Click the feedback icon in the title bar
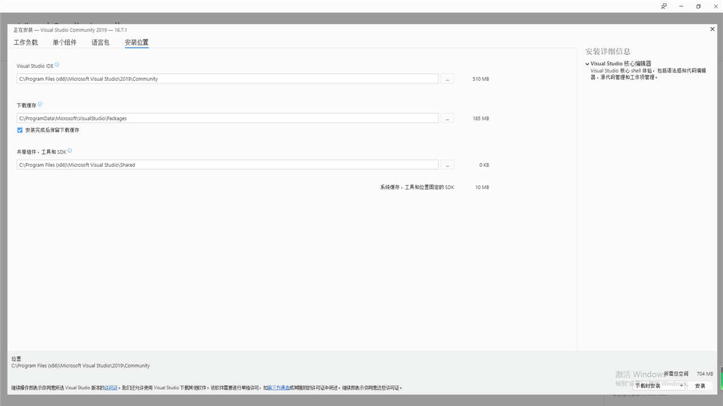 click(663, 6)
